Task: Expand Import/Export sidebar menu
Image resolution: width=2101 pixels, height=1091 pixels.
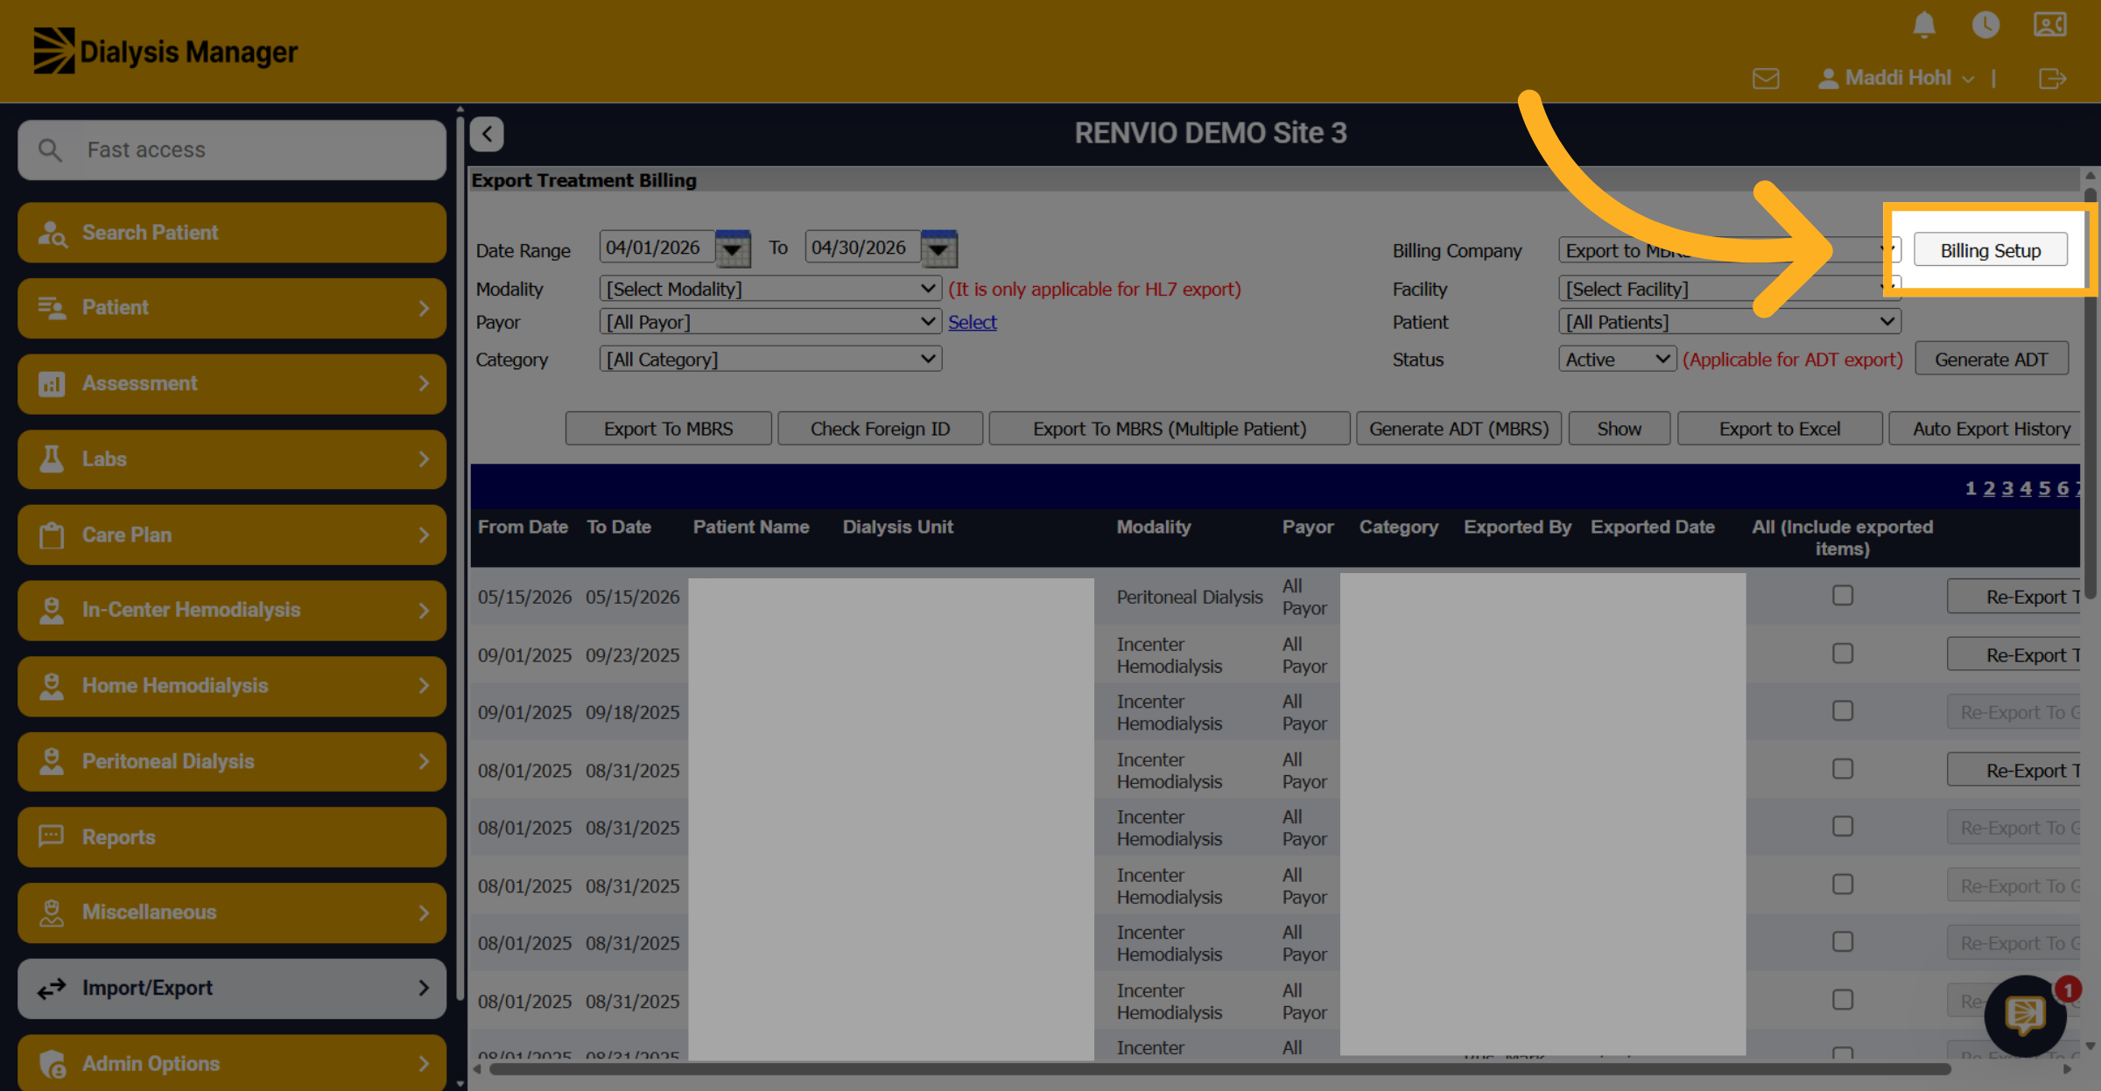Action: pos(232,989)
